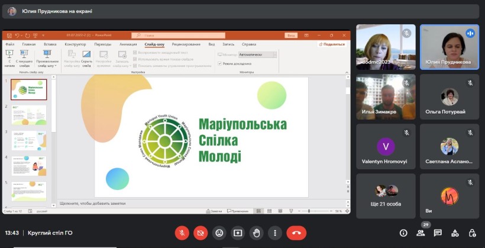Open meeting details info icon
Image resolution: width=485 pixels, height=248 pixels.
click(x=403, y=233)
